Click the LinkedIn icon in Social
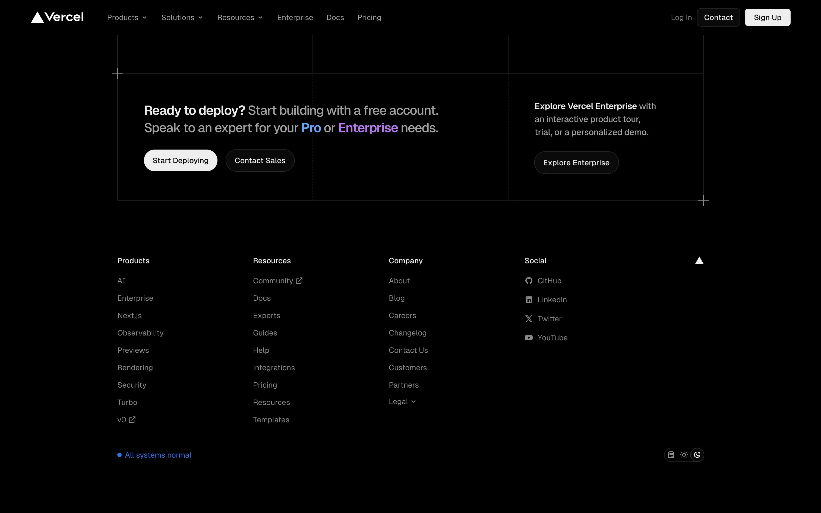This screenshot has width=821, height=513. [x=529, y=300]
